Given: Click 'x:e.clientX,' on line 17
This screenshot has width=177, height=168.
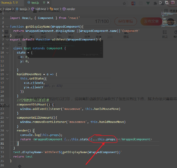Looking at the screenshot, I should (34, 83).
